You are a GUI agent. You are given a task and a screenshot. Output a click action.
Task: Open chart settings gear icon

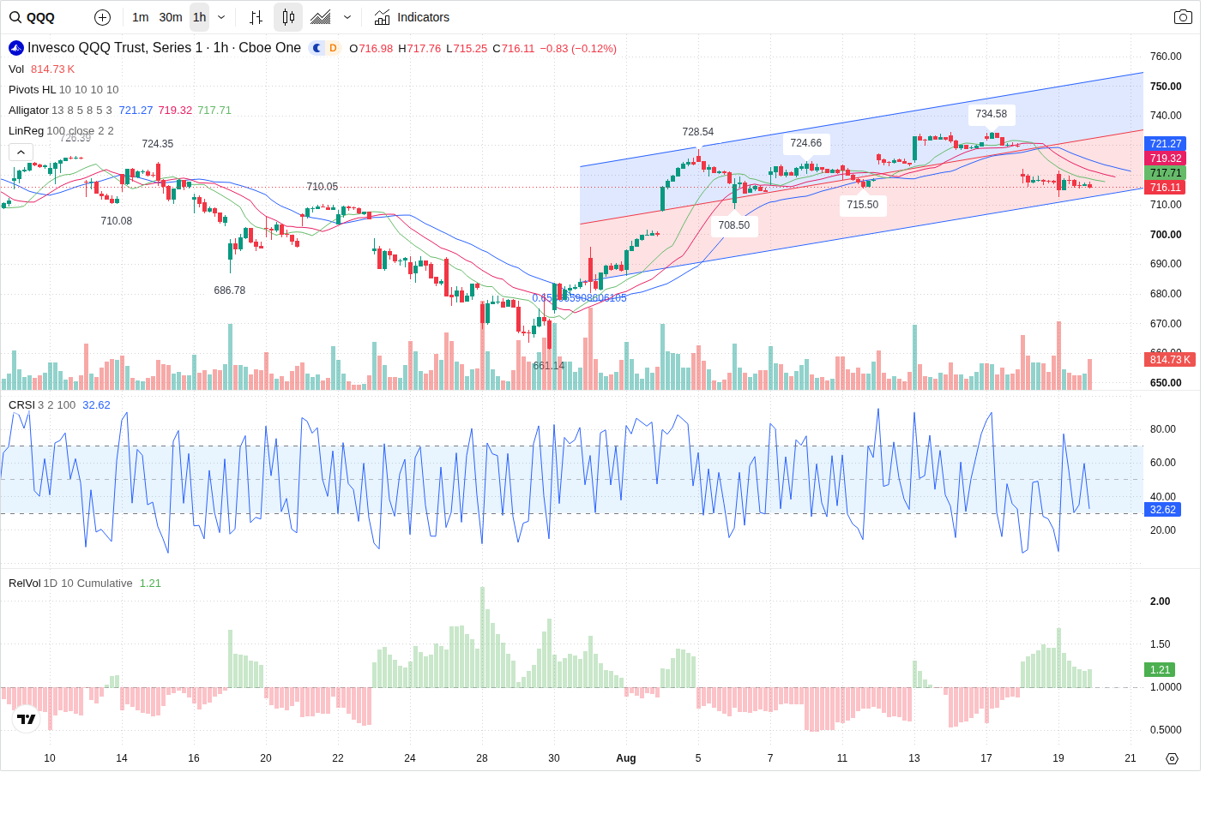[1172, 758]
